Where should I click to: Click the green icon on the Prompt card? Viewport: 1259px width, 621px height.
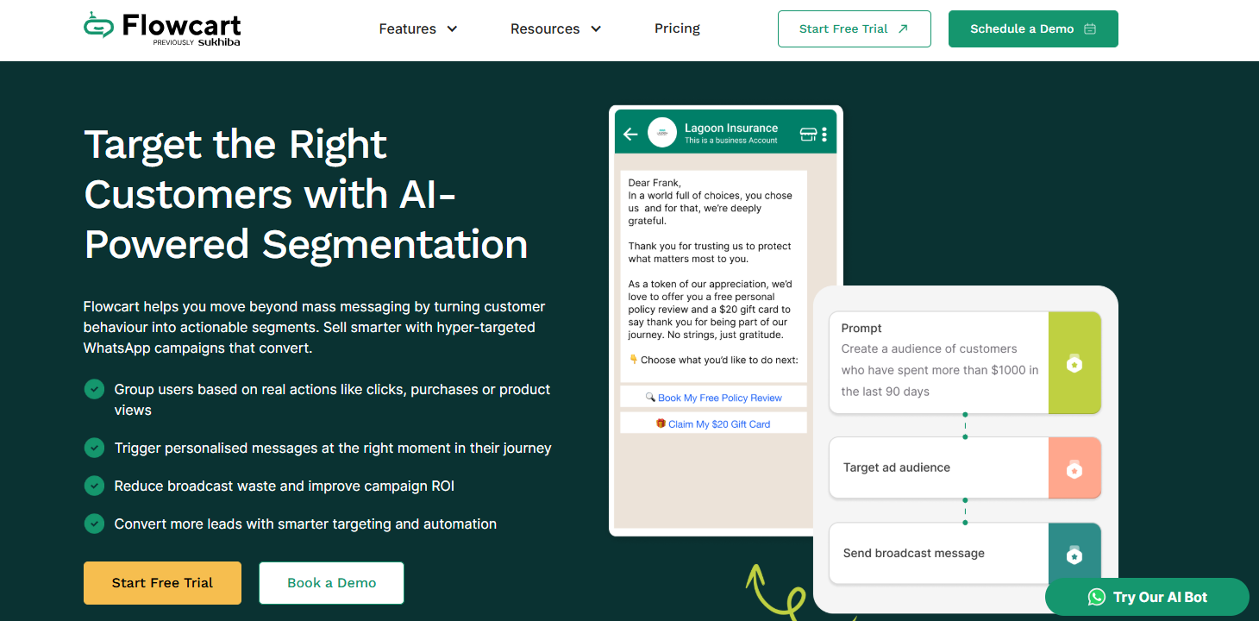coord(1074,363)
